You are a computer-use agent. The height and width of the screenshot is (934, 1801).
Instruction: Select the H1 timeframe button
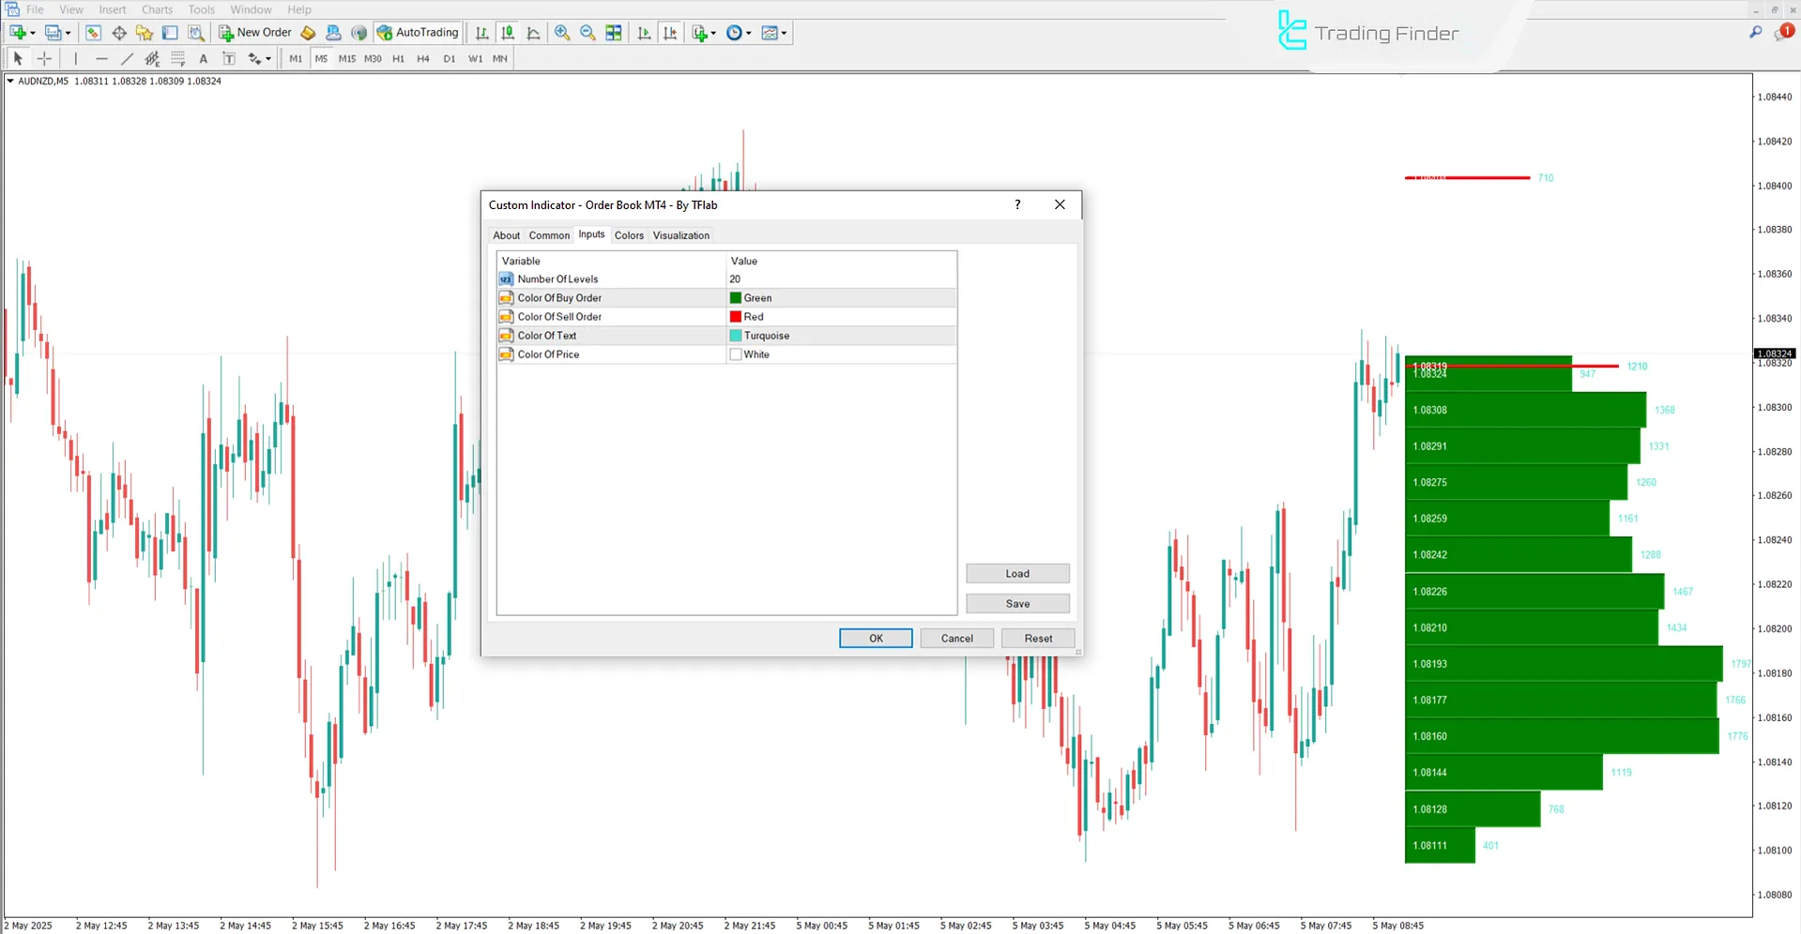pyautogui.click(x=398, y=58)
